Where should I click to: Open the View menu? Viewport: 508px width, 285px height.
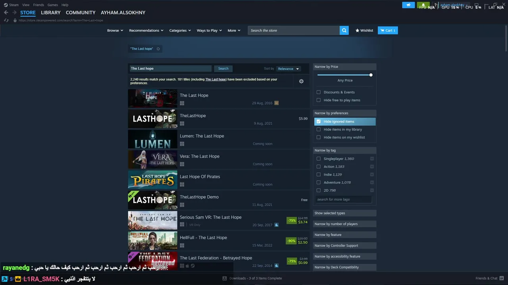pos(26,5)
